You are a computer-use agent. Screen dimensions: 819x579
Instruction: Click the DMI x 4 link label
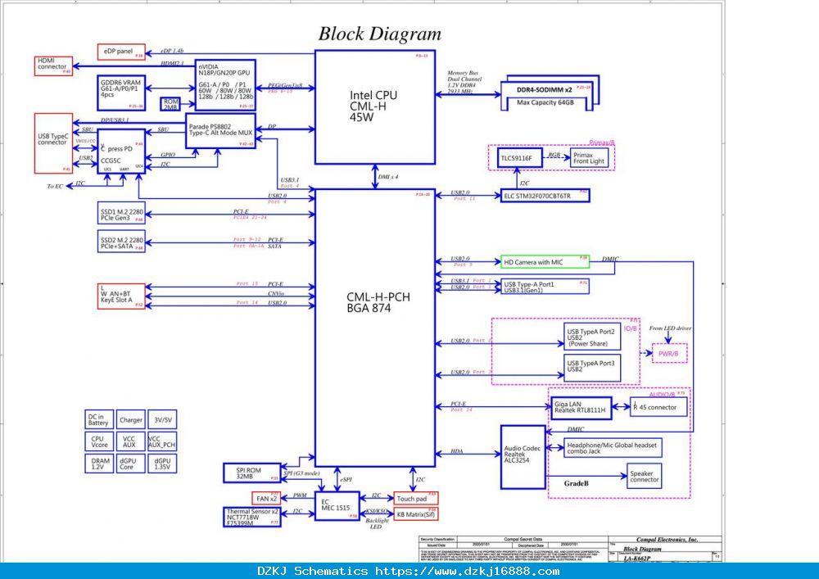[x=388, y=177]
